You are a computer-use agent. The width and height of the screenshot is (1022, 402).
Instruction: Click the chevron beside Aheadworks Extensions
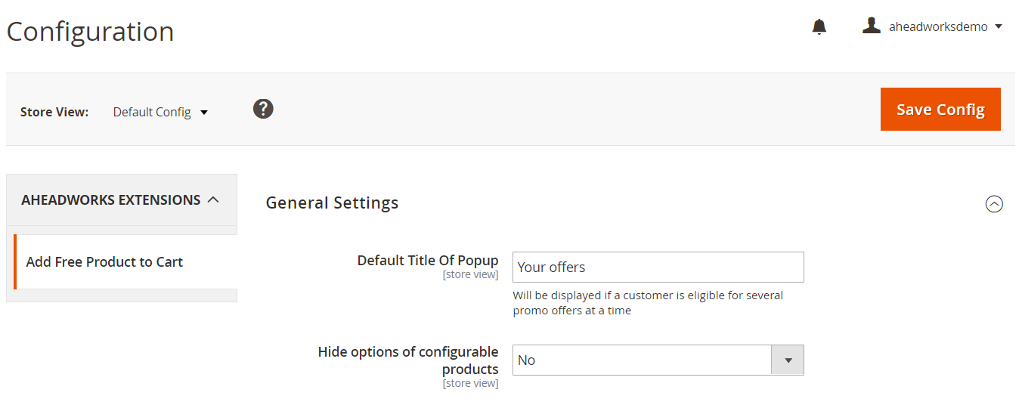(213, 200)
